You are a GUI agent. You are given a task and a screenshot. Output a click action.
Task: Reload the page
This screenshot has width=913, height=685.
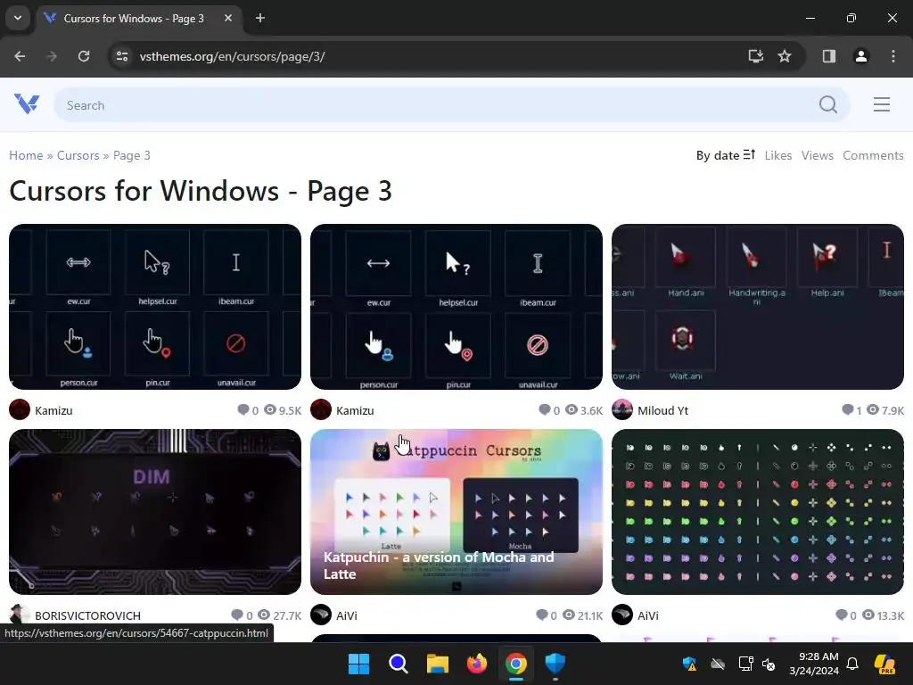click(84, 56)
